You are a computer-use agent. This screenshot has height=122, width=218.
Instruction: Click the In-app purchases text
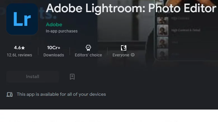coord(61,31)
